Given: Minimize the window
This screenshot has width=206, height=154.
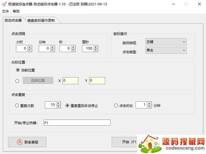Looking at the screenshot, I should pyautogui.click(x=173, y=4).
